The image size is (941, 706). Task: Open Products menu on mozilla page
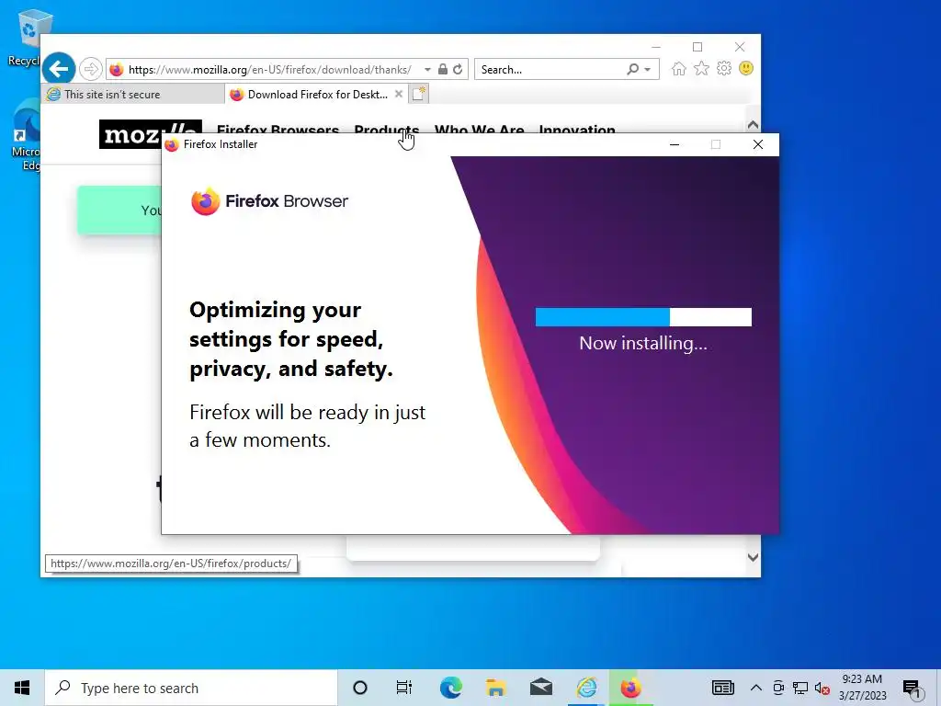[x=387, y=129]
